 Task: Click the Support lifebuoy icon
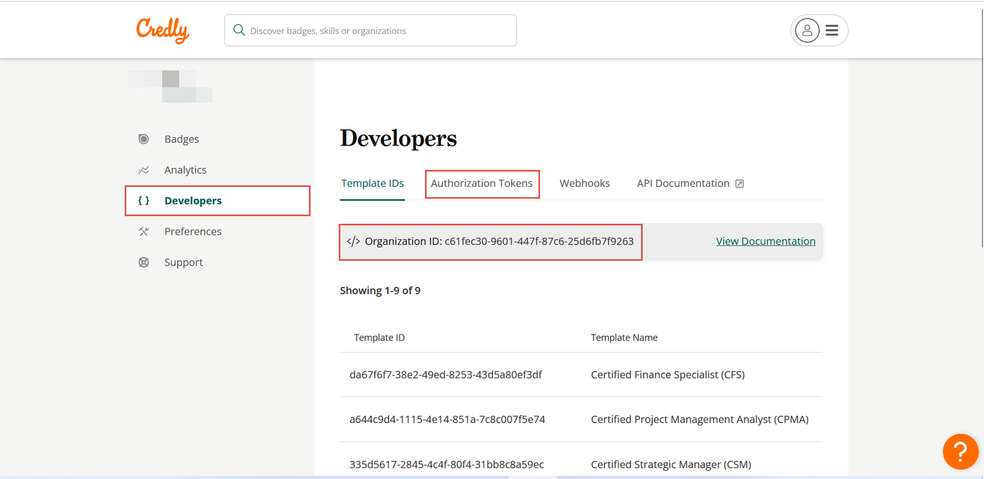click(x=144, y=263)
